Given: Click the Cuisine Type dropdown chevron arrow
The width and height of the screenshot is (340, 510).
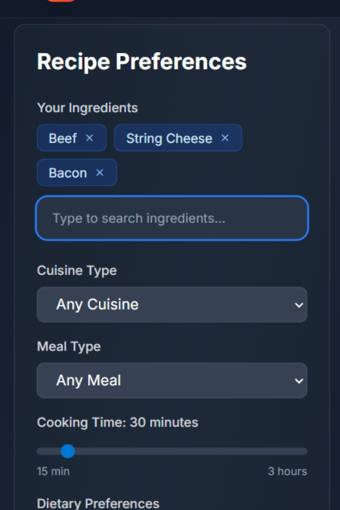Looking at the screenshot, I should coord(299,305).
